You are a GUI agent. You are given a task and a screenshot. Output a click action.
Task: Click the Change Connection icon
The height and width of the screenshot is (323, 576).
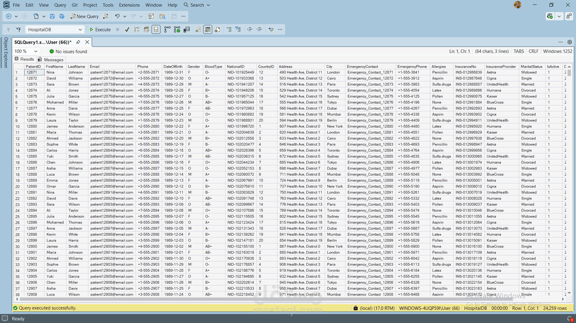pos(18,29)
